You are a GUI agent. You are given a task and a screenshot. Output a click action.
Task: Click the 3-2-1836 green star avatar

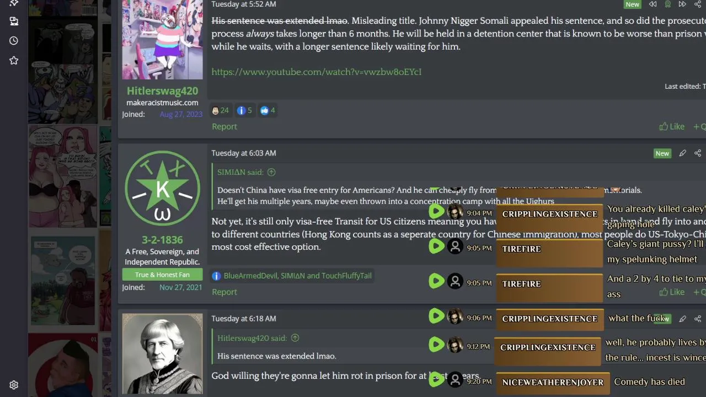pyautogui.click(x=162, y=188)
